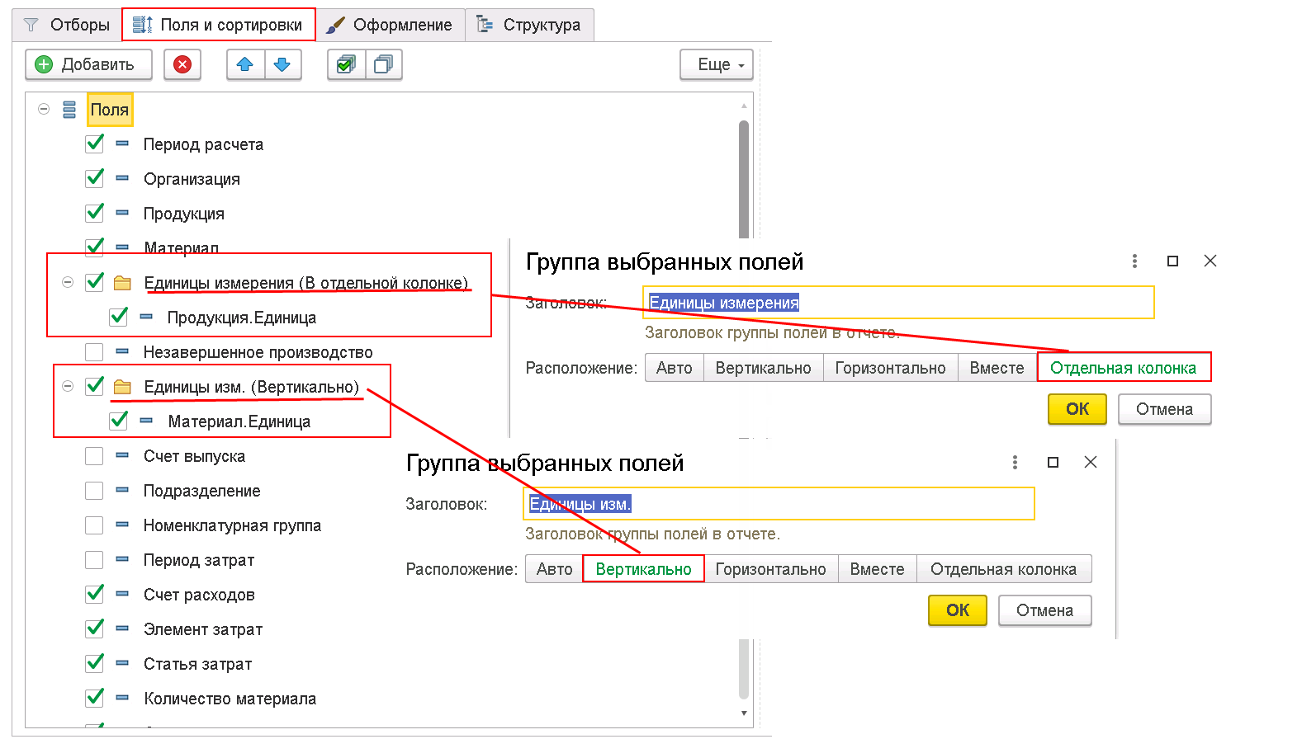Select Вместе layout in lower dialog
The image size is (1302, 739).
877,569
